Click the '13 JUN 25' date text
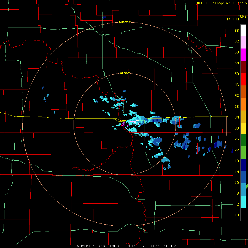This screenshot has height=248, width=248. (x=150, y=246)
